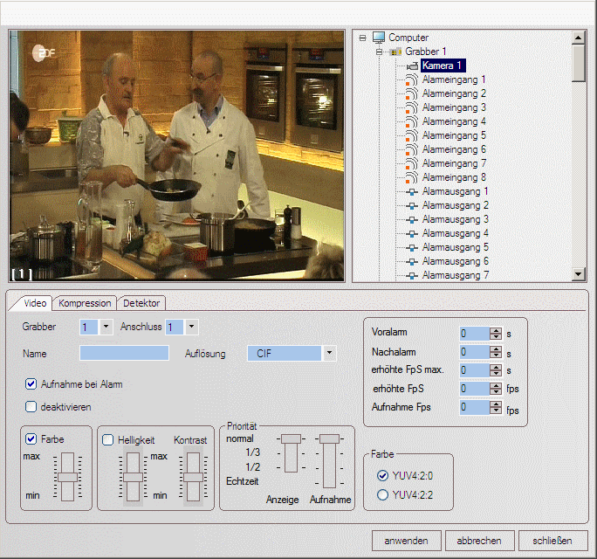This screenshot has height=559, width=597.
Task: Decrease Nachalarm seconds with down arrow
Action: [496, 355]
